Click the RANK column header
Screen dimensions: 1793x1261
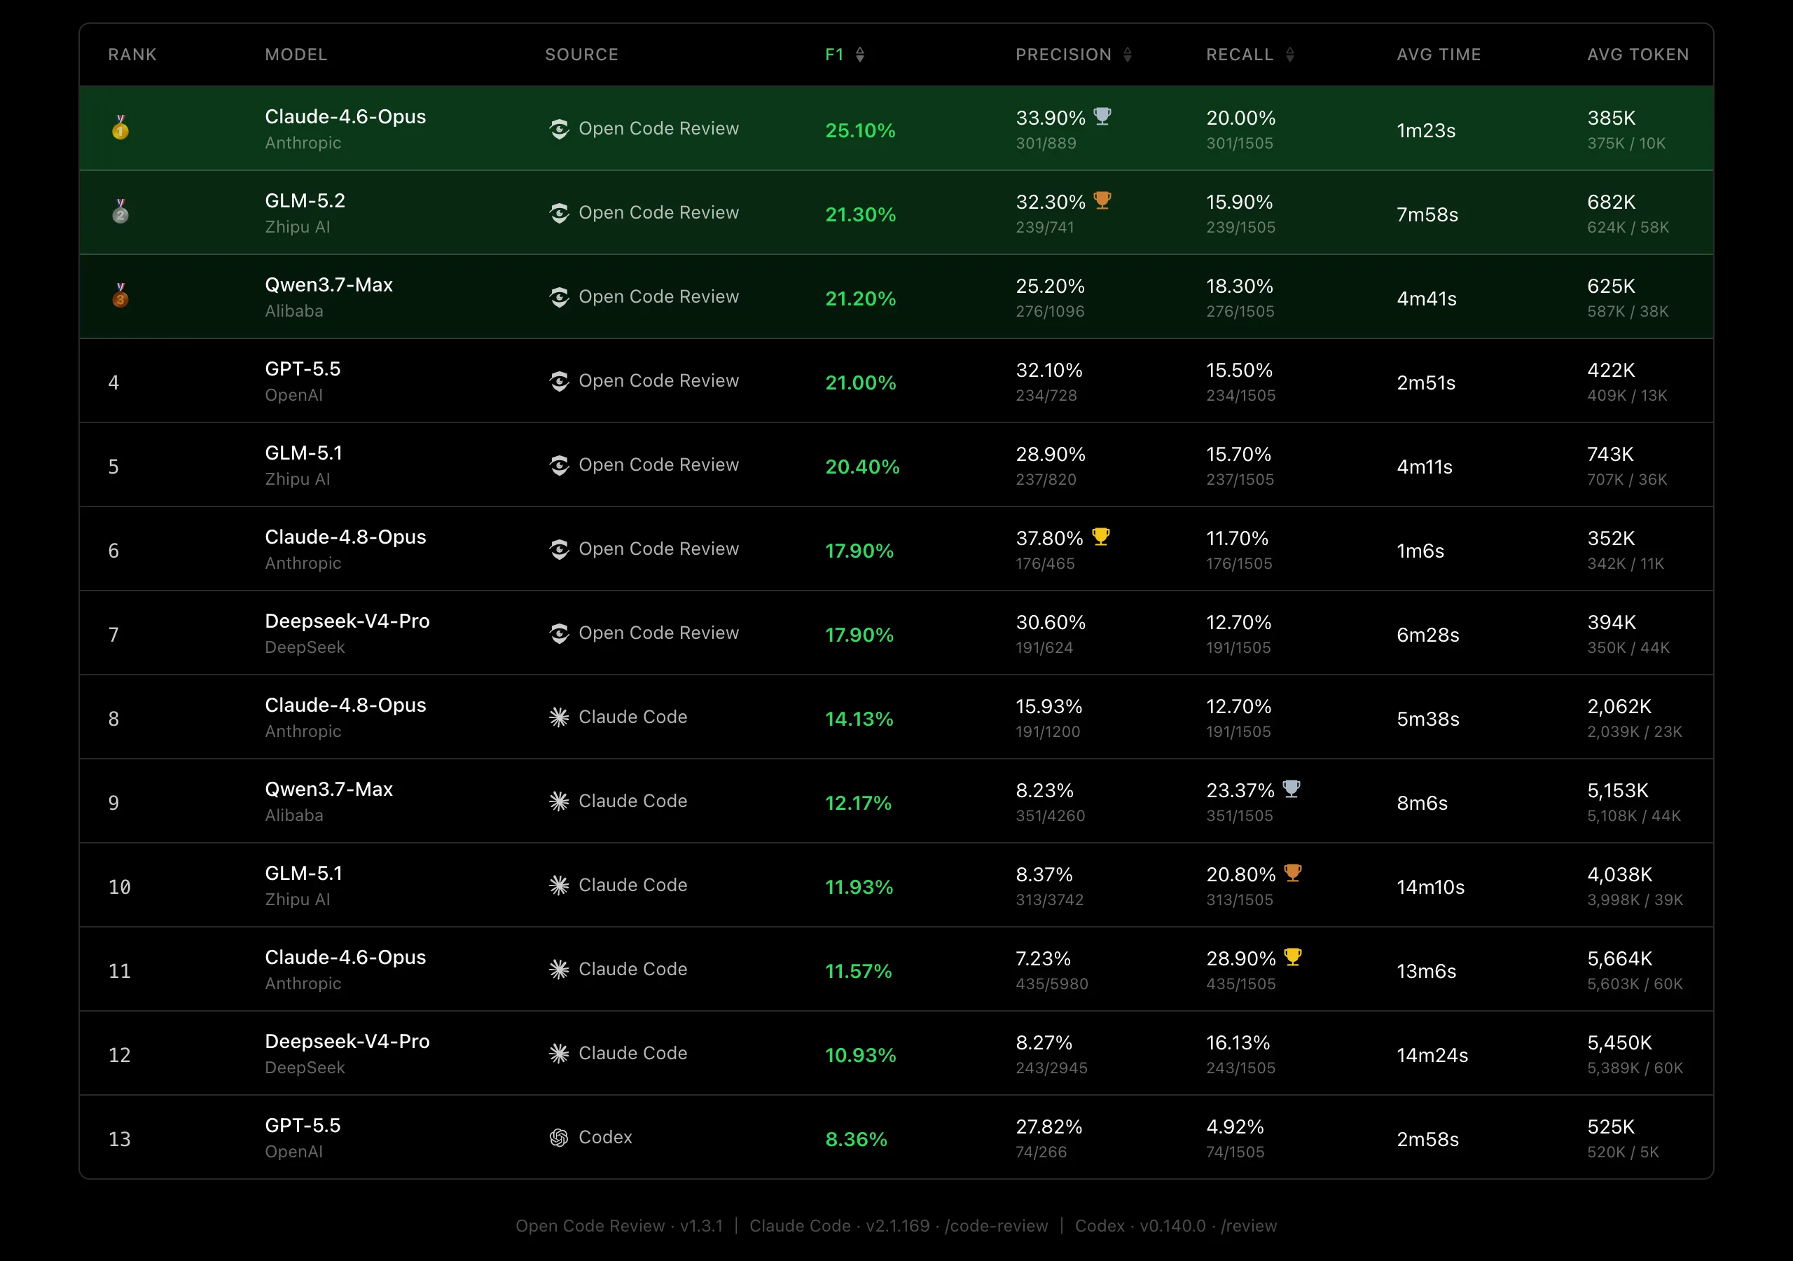pyautogui.click(x=132, y=55)
